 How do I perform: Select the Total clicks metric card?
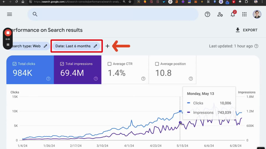tap(30, 70)
